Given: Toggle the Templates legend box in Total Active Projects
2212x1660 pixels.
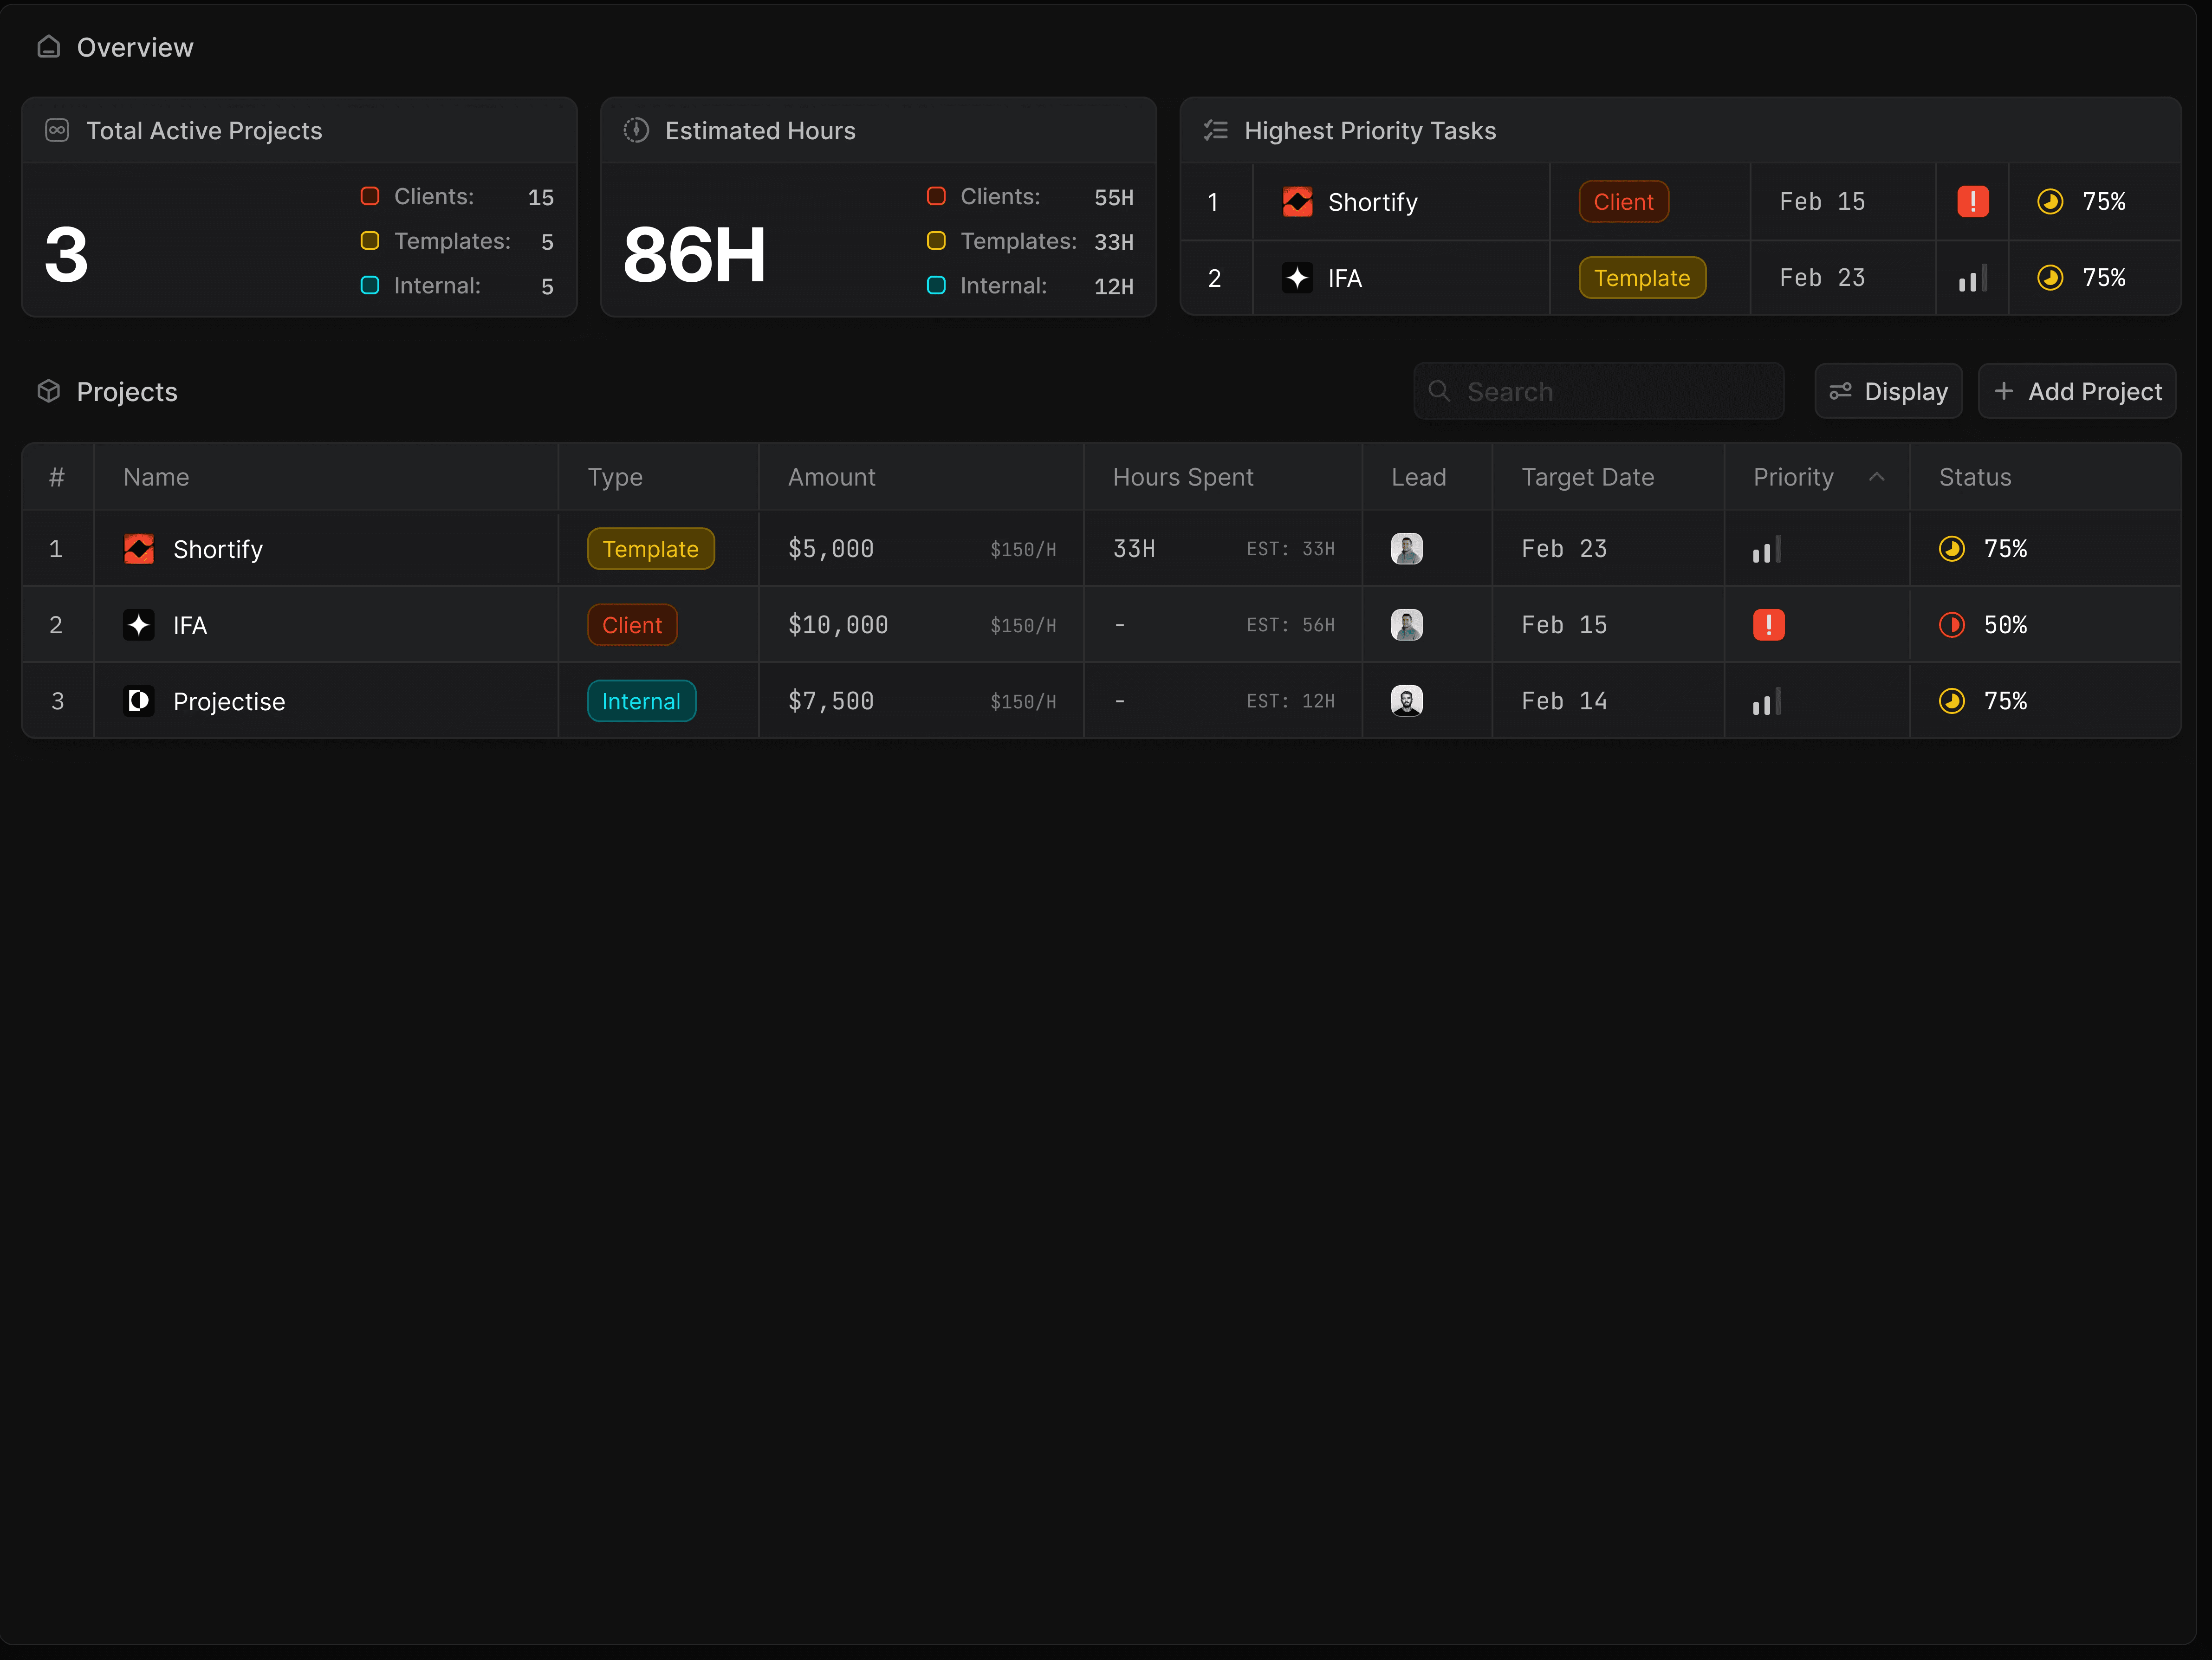Looking at the screenshot, I should [x=369, y=241].
